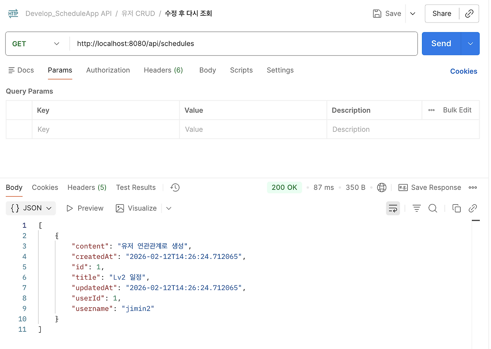Open the Settings tab
The height and width of the screenshot is (349, 491).
280,70
